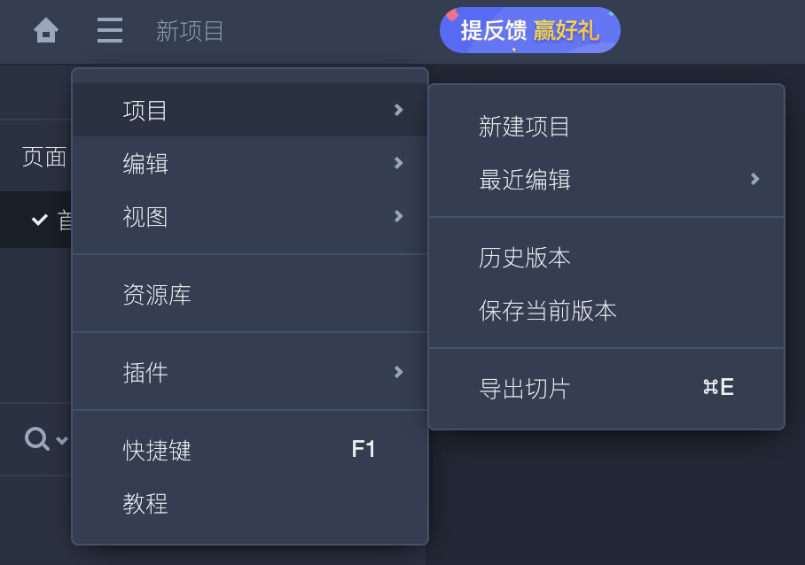805x565 pixels.
Task: Select 导出切片 with ⌘E shortcut
Action: point(606,389)
